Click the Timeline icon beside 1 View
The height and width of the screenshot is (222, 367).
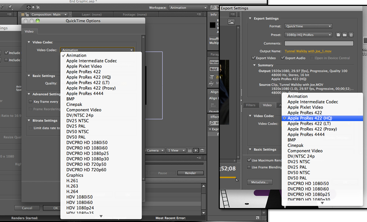point(202,150)
